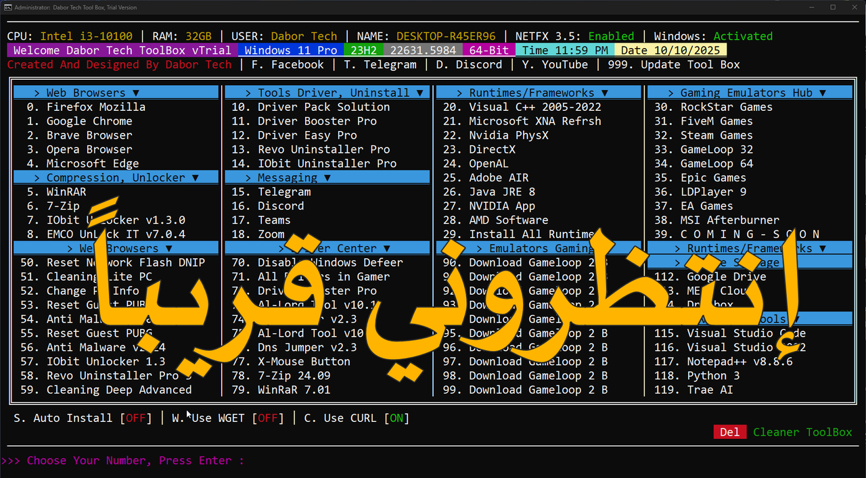
Task: Select 14. IObit Uninstaller Pro
Action: 314,164
